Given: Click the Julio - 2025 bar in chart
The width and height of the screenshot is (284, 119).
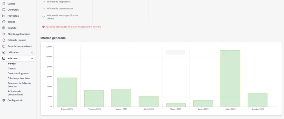Looking at the screenshot, I should (230, 79).
